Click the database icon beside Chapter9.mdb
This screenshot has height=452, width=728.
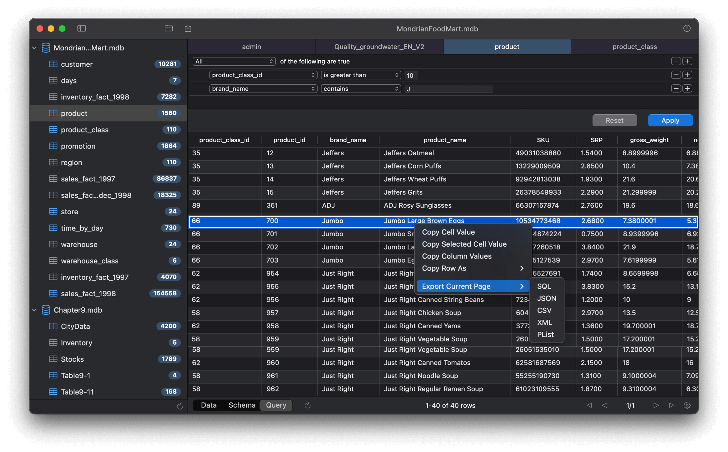(46, 310)
